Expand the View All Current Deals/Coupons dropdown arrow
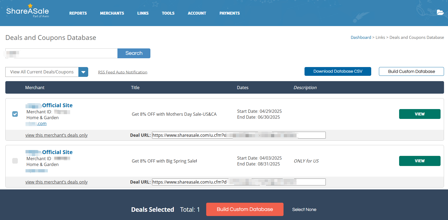This screenshot has height=220, width=448. (83, 72)
